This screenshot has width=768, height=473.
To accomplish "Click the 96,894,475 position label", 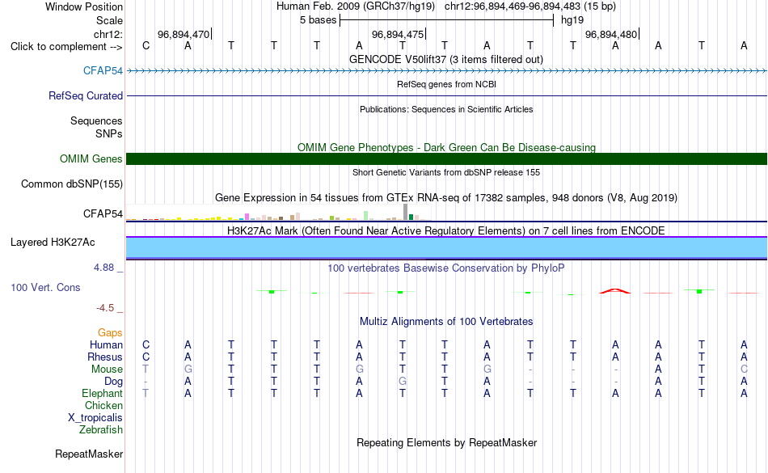I will (397, 34).
